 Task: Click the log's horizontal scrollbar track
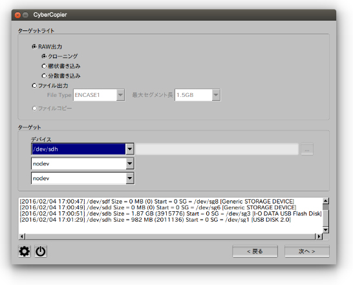coord(171,237)
